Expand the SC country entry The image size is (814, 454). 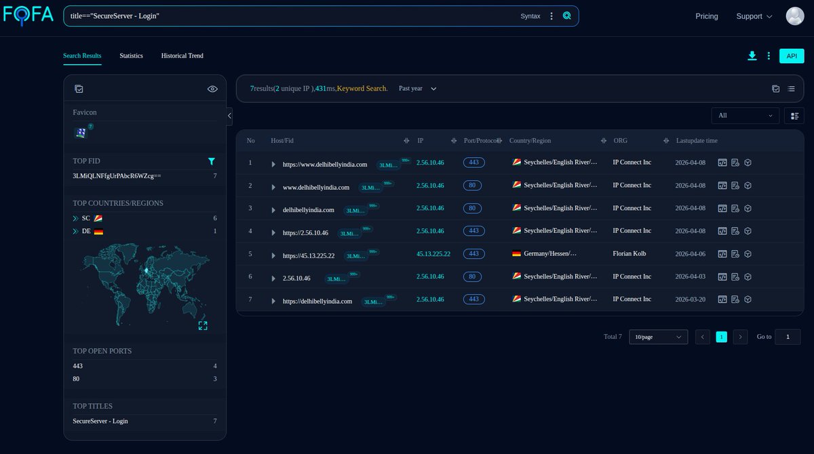click(75, 218)
